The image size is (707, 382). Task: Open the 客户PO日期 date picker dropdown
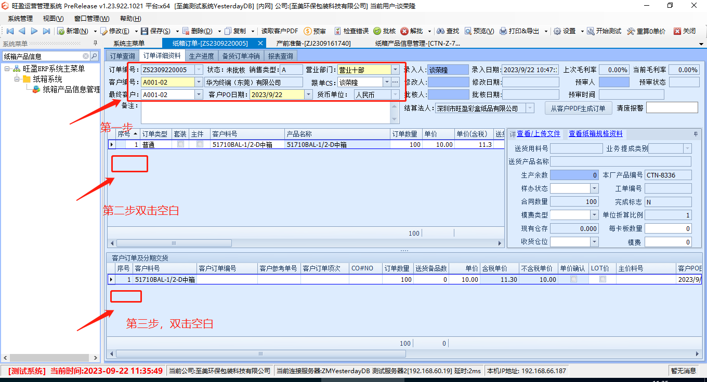[308, 94]
